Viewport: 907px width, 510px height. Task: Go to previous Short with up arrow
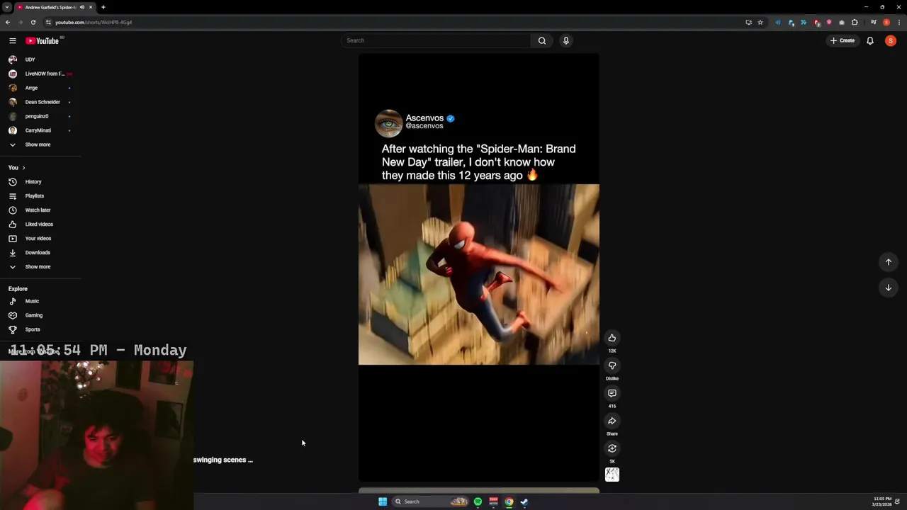pyautogui.click(x=888, y=262)
